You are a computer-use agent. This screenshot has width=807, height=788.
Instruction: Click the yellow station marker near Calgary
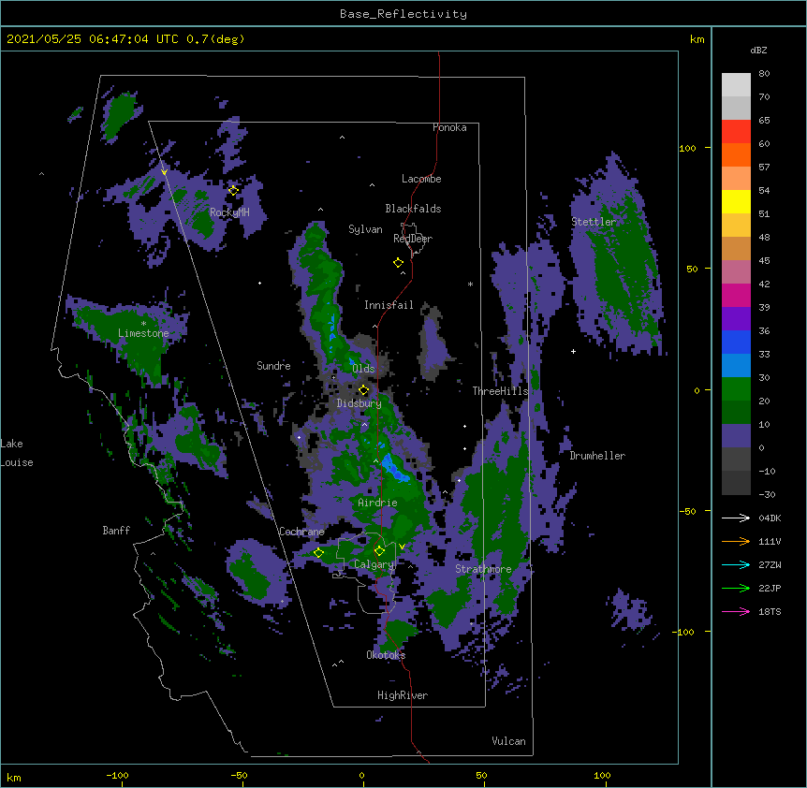(379, 551)
